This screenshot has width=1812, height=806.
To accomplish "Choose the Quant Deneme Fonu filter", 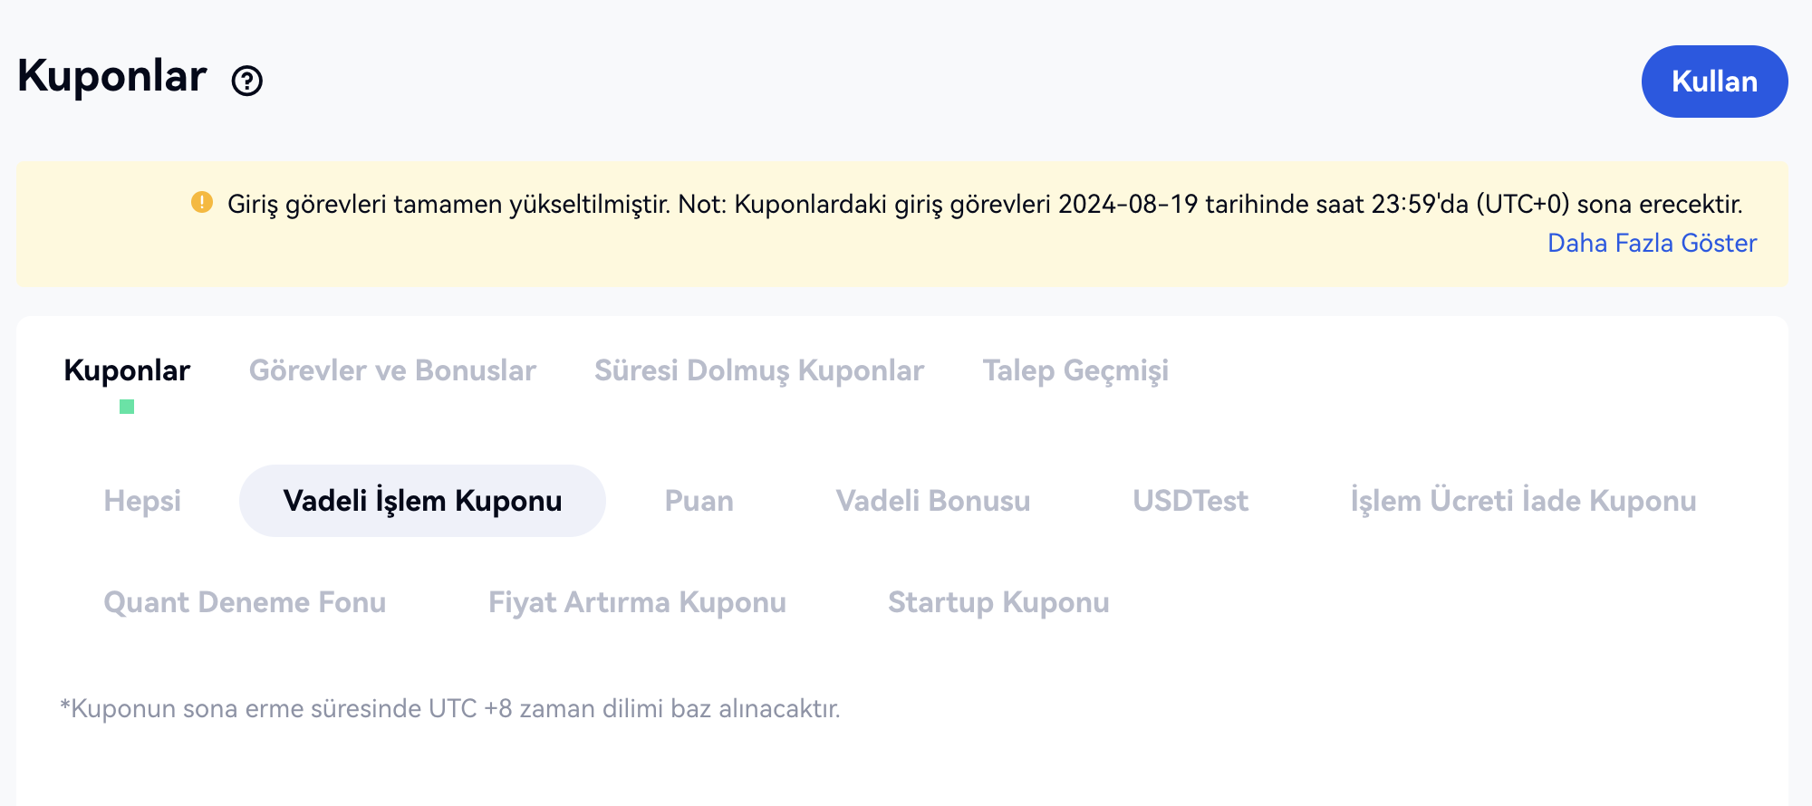I will pyautogui.click(x=245, y=602).
